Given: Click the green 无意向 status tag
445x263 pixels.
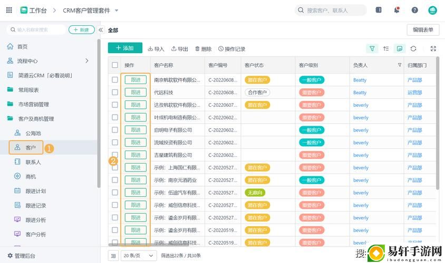Looking at the screenshot, I should (255, 193).
